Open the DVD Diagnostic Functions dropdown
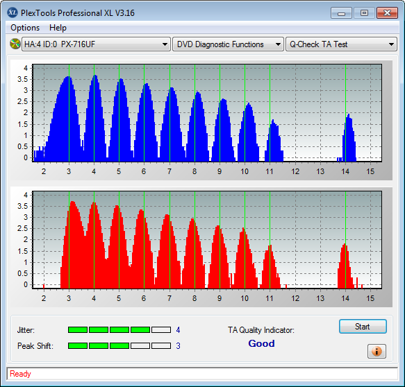This screenshot has width=405, height=387. (228, 44)
